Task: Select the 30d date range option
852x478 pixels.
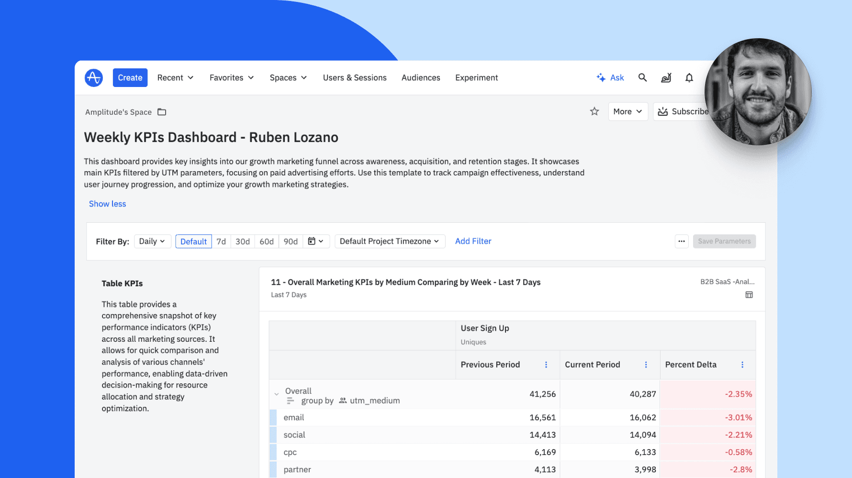Action: [243, 241]
